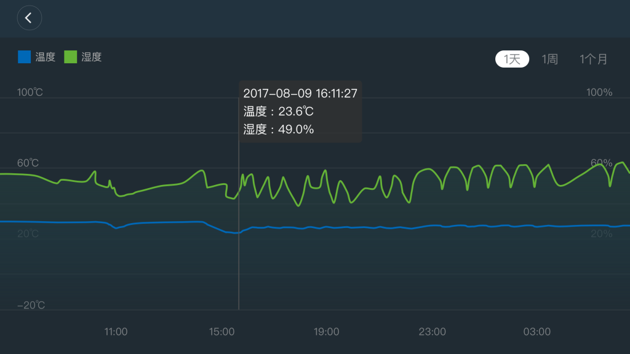Screen dimensions: 630x354
Task: Click the chevron inside the back button
Action: tap(29, 18)
